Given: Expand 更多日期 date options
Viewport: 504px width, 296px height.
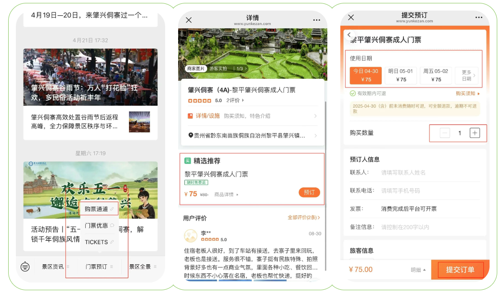Looking at the screenshot, I should tap(467, 75).
